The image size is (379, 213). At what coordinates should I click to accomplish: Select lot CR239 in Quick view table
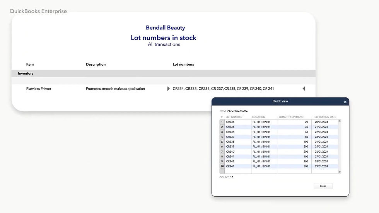coord(230,147)
